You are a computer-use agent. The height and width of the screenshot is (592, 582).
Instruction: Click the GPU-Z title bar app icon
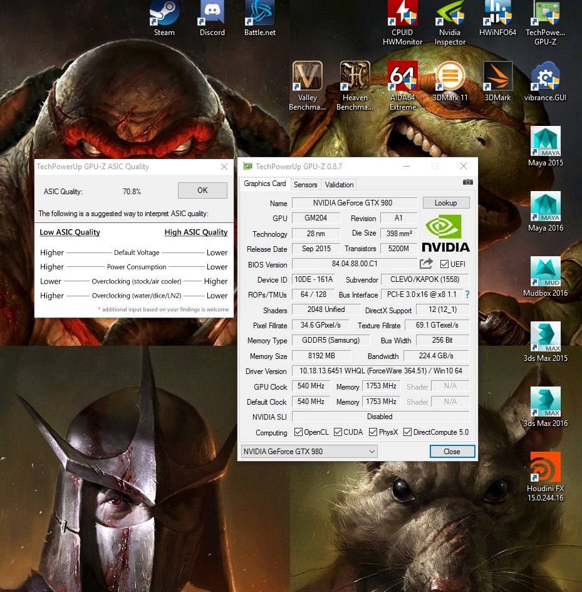pyautogui.click(x=247, y=166)
